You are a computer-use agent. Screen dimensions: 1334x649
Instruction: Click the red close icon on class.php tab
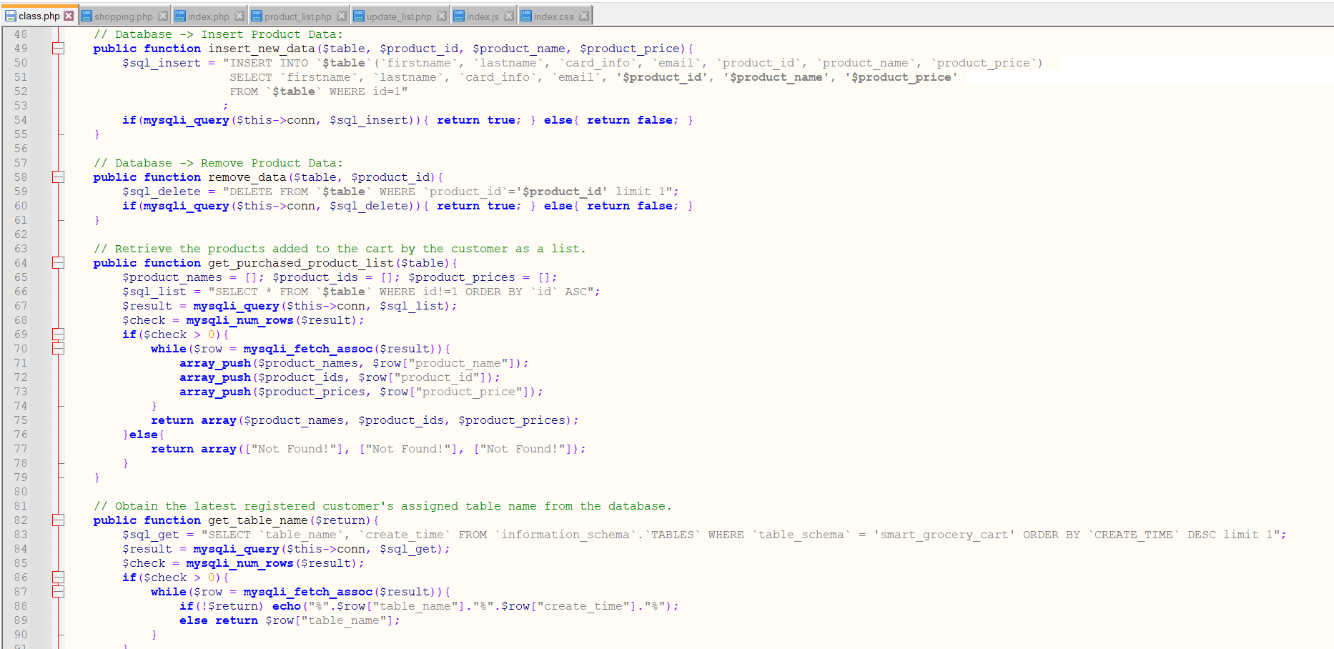tap(69, 14)
